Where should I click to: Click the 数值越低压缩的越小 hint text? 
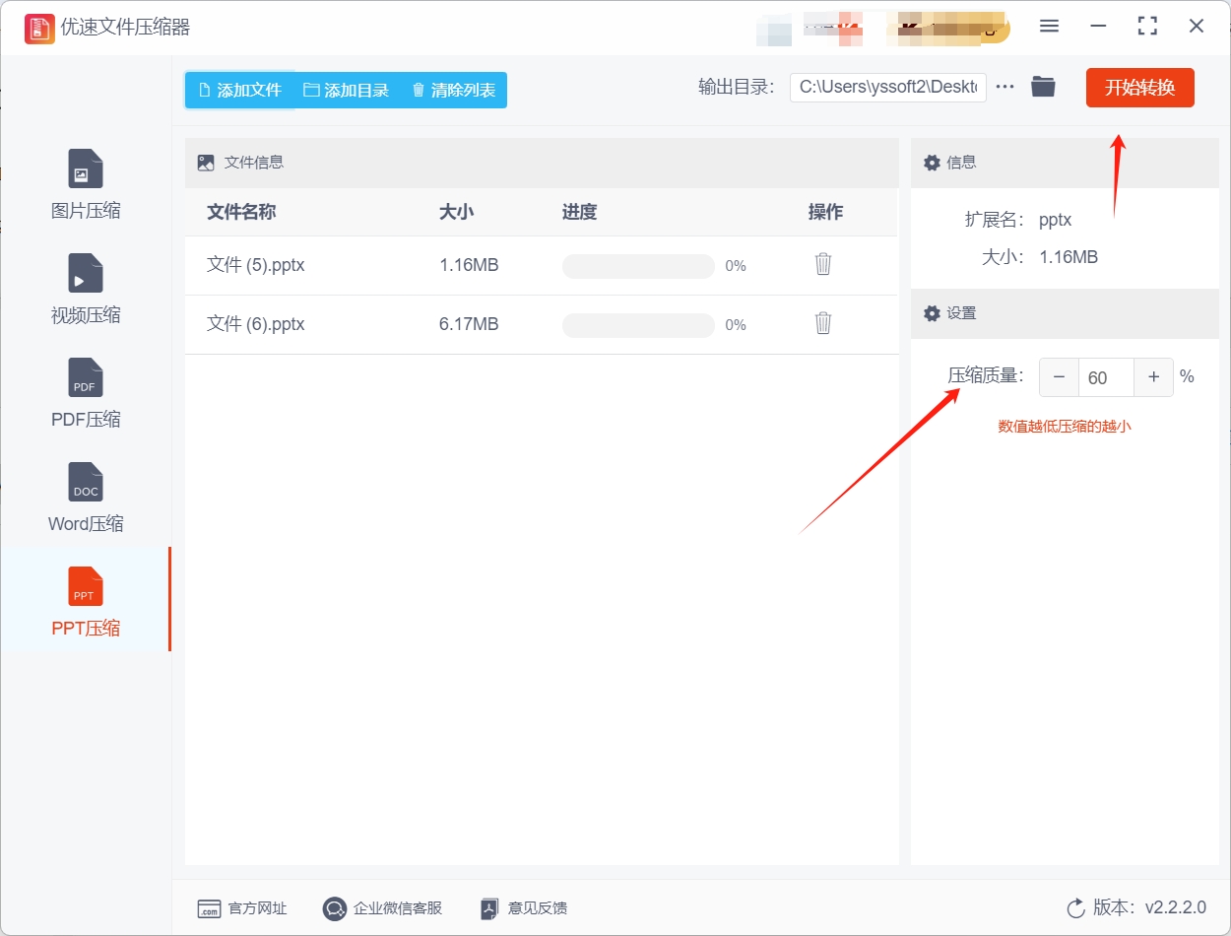[1065, 427]
